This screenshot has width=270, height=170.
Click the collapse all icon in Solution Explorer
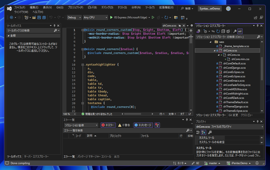(x=223, y=31)
